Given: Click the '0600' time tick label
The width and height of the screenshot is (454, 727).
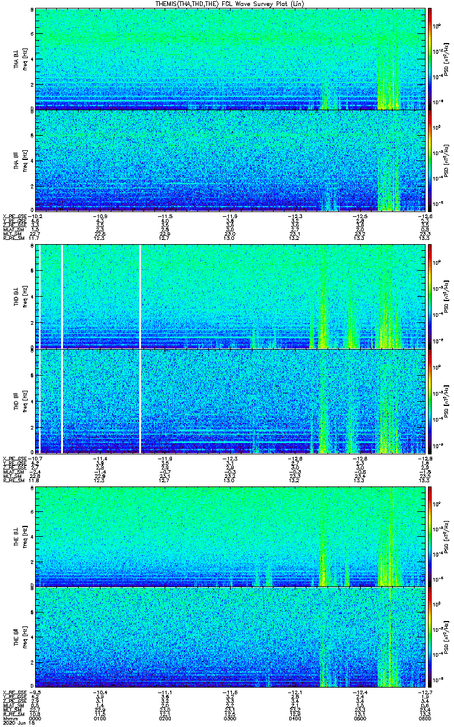Looking at the screenshot, I should click(426, 719).
